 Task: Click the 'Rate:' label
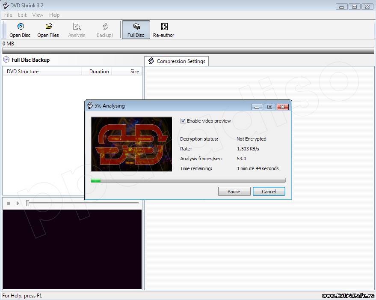(186, 149)
